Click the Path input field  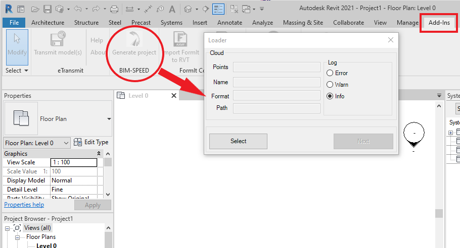coord(277,108)
